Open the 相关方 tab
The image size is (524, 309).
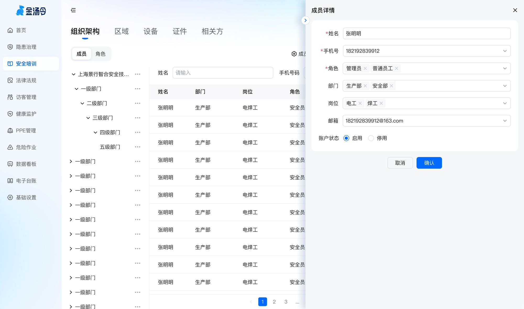(x=212, y=31)
